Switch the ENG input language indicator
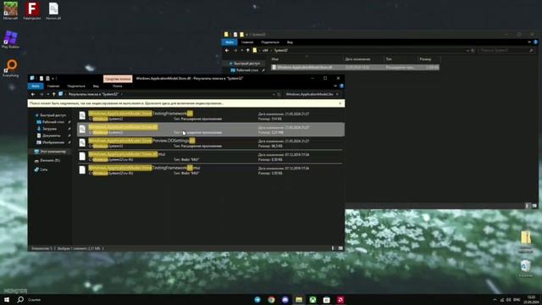The height and width of the screenshot is (305, 542). pyautogui.click(x=517, y=300)
